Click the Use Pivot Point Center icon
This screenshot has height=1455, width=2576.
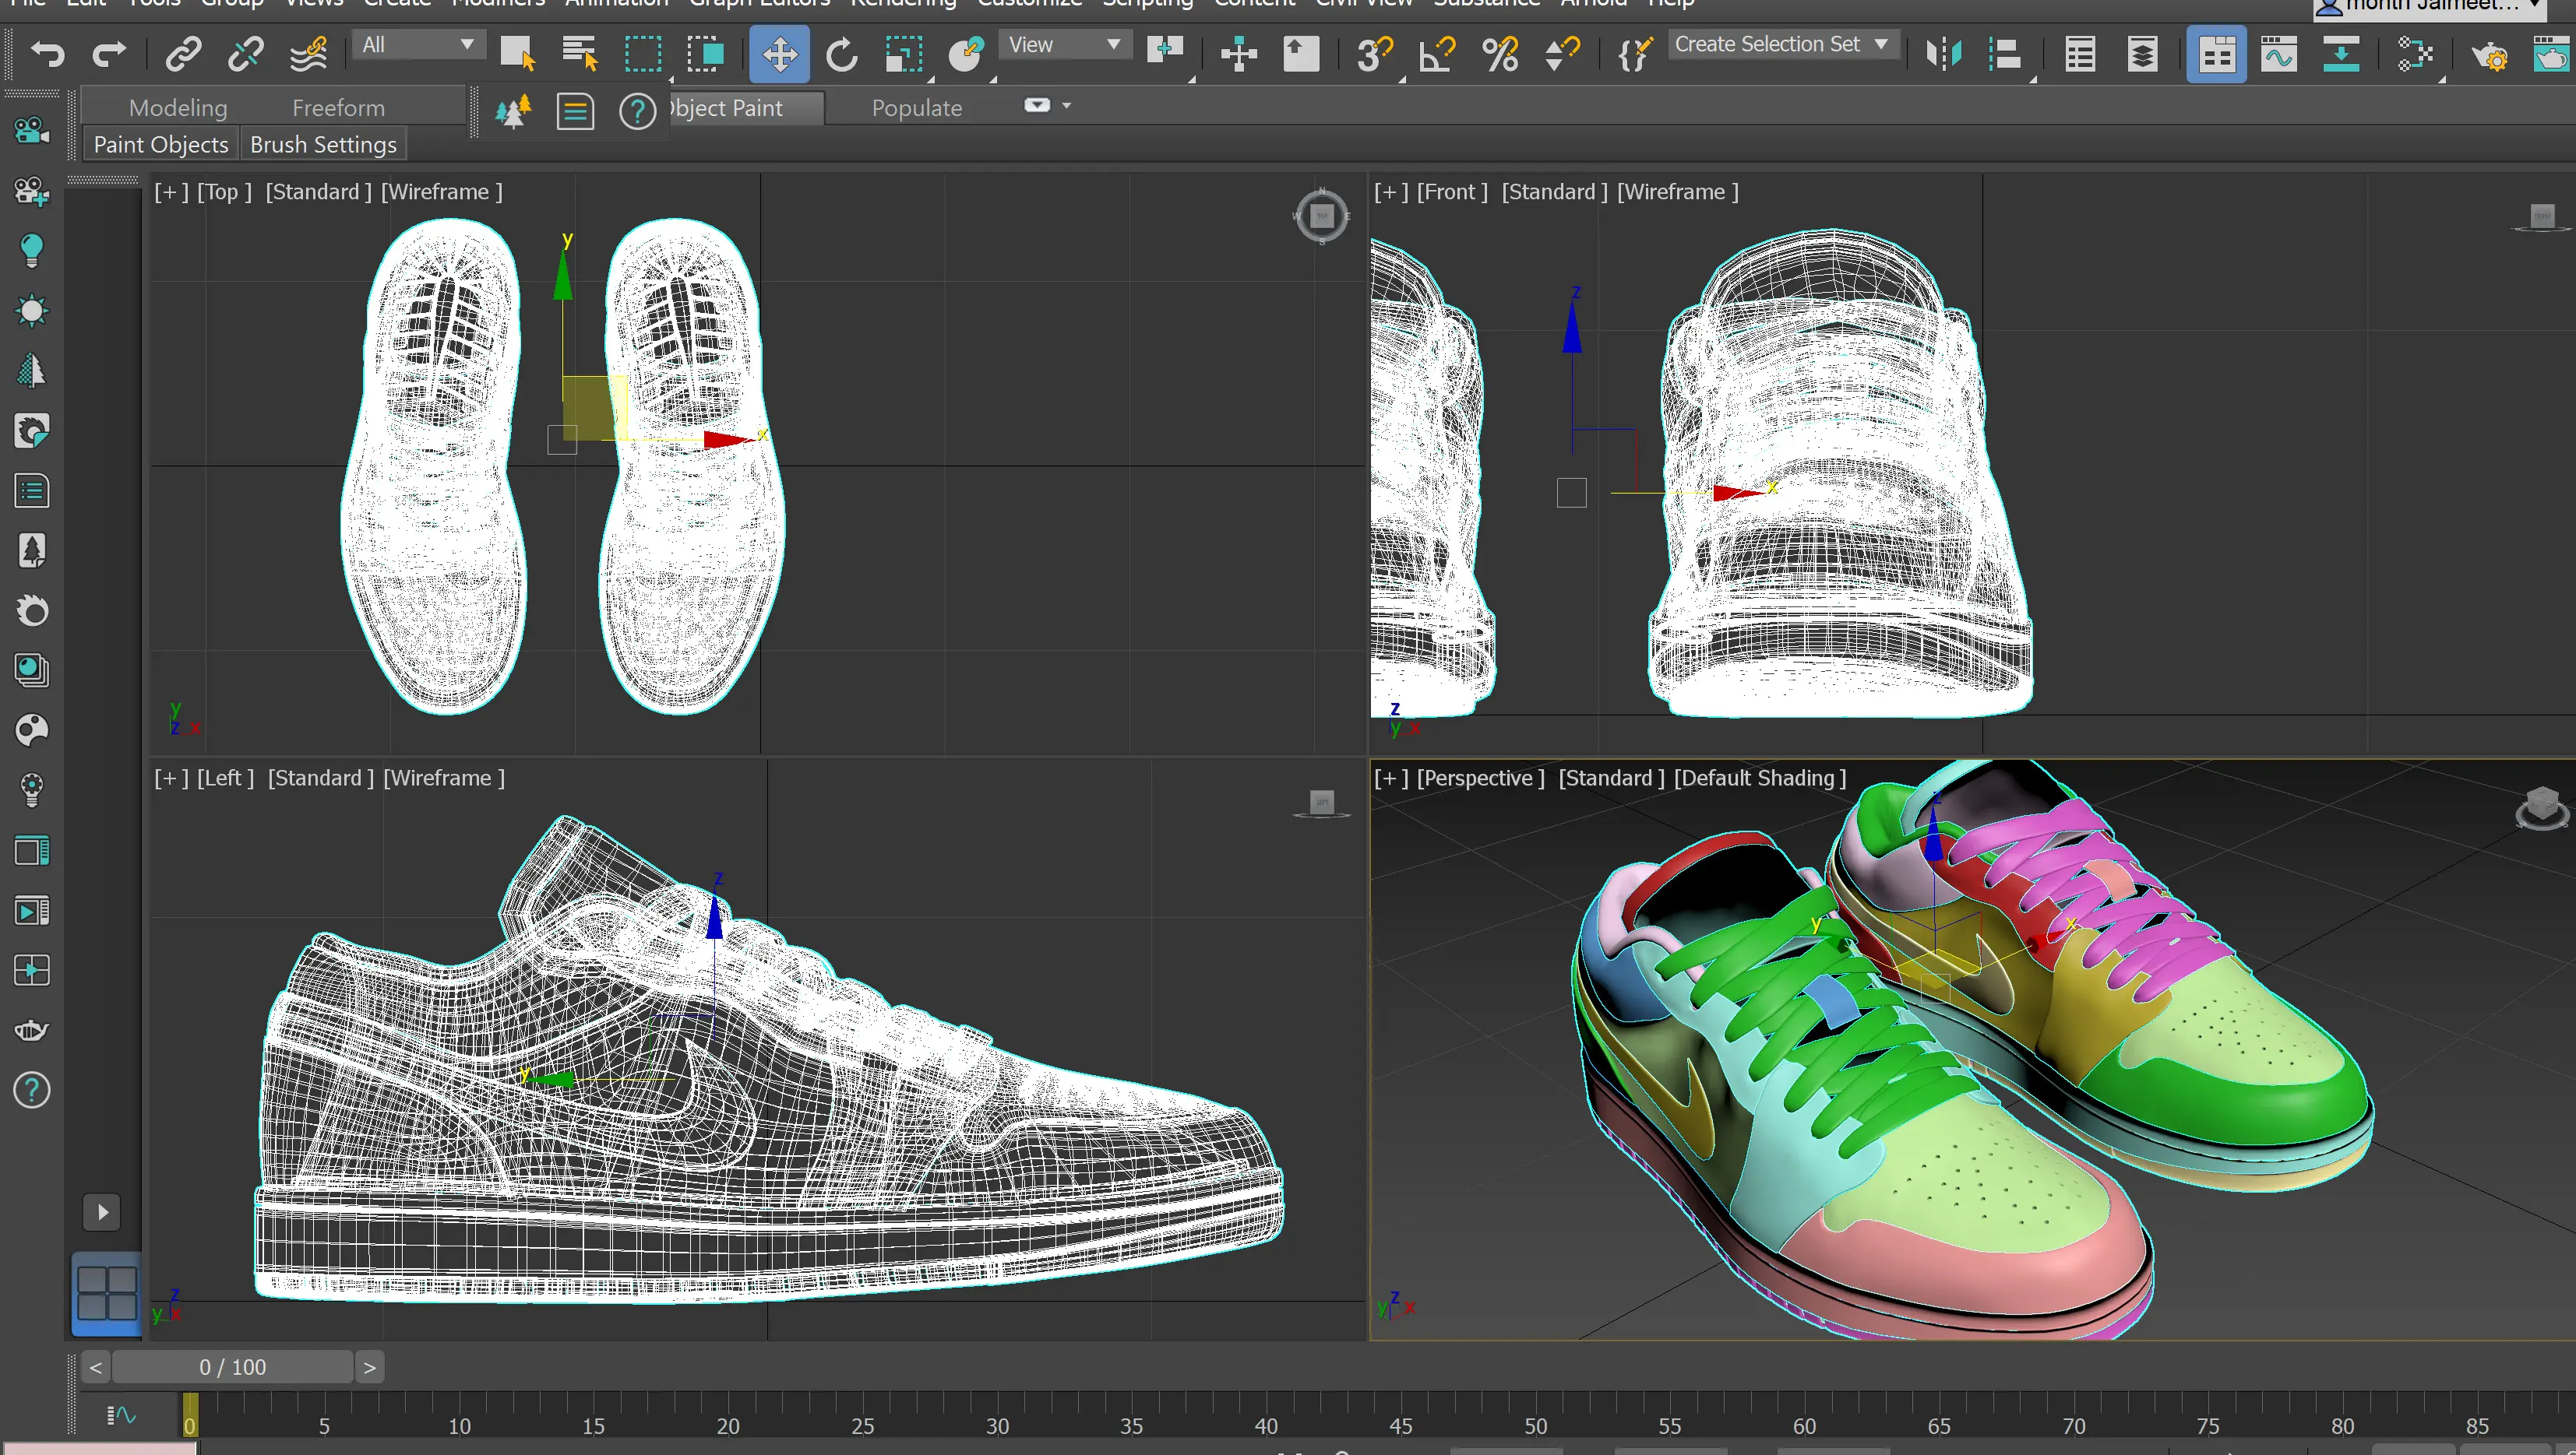[1165, 50]
